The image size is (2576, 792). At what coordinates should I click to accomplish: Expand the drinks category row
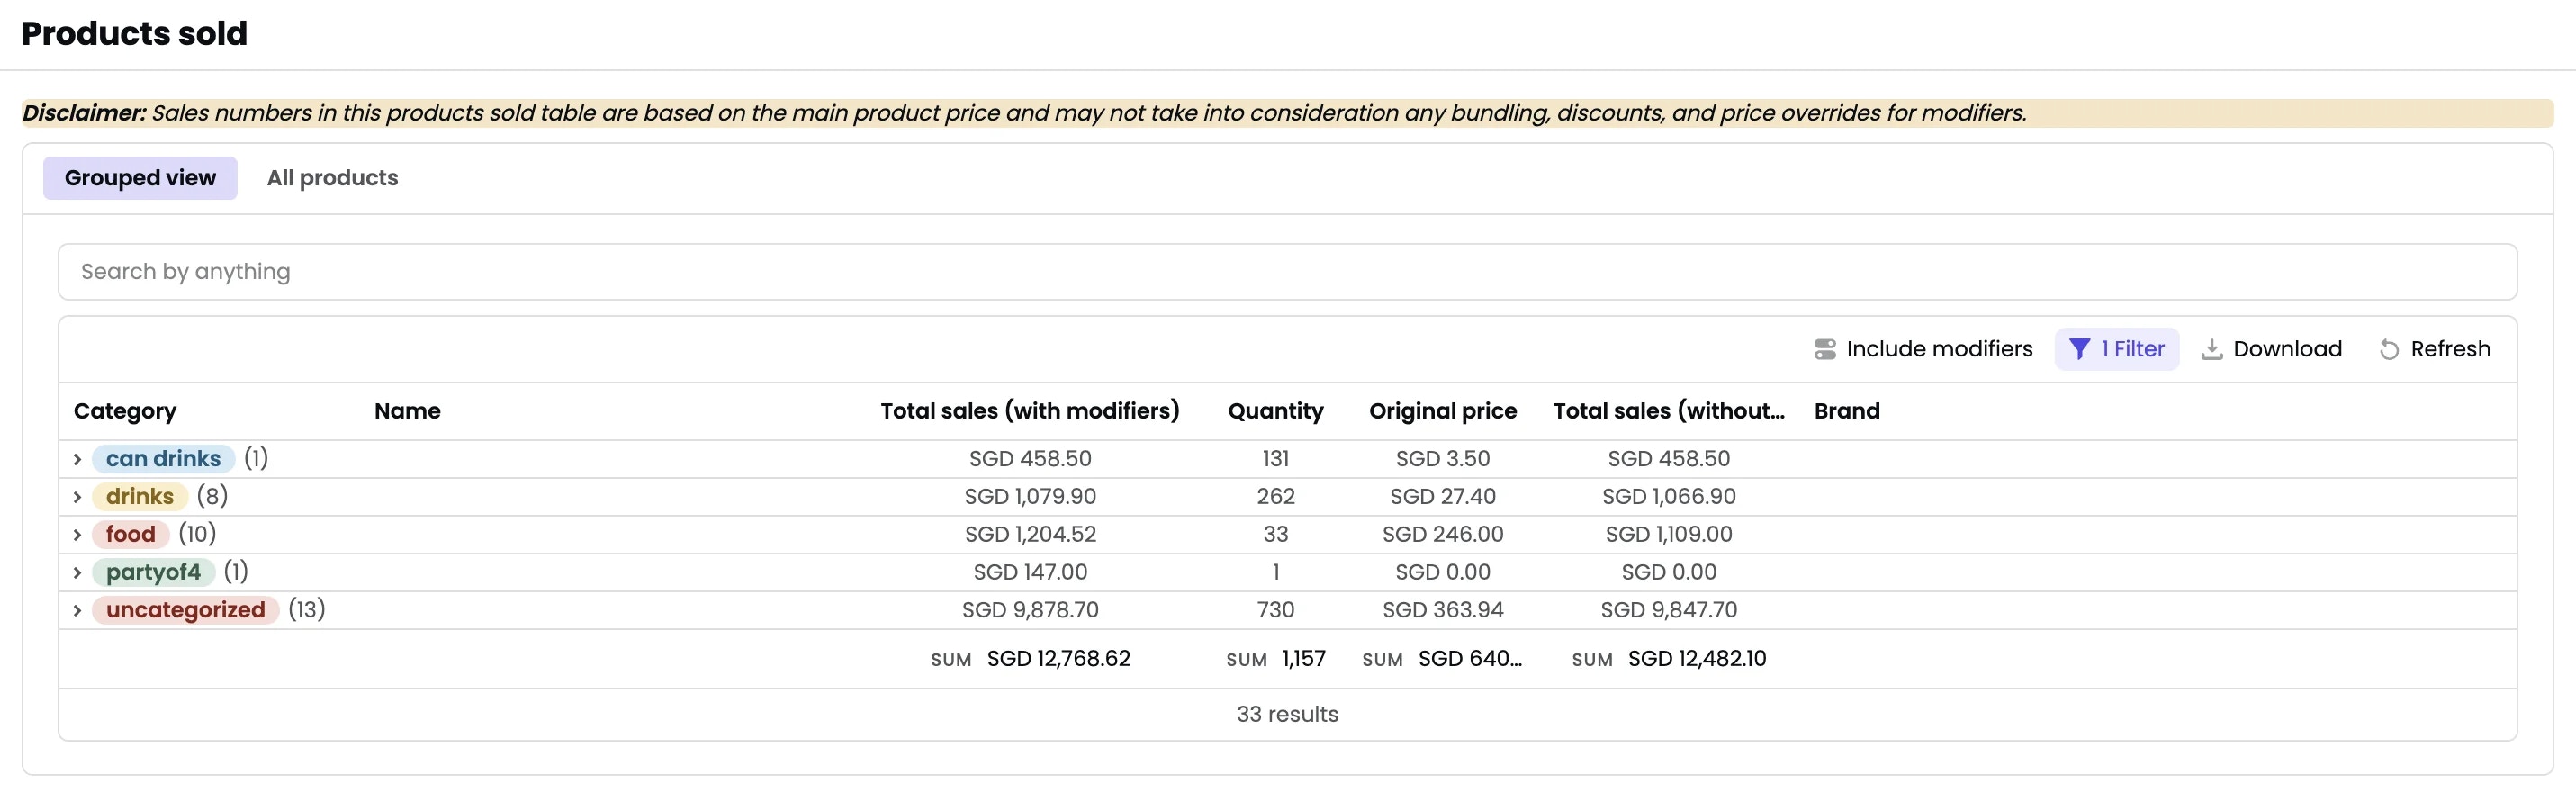77,496
